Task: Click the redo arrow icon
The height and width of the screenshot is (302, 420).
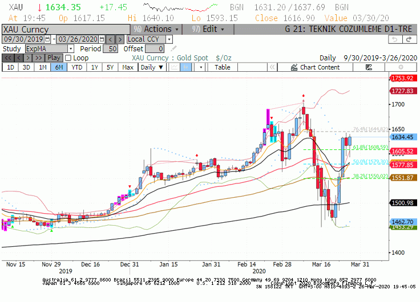Action: (x=409, y=39)
